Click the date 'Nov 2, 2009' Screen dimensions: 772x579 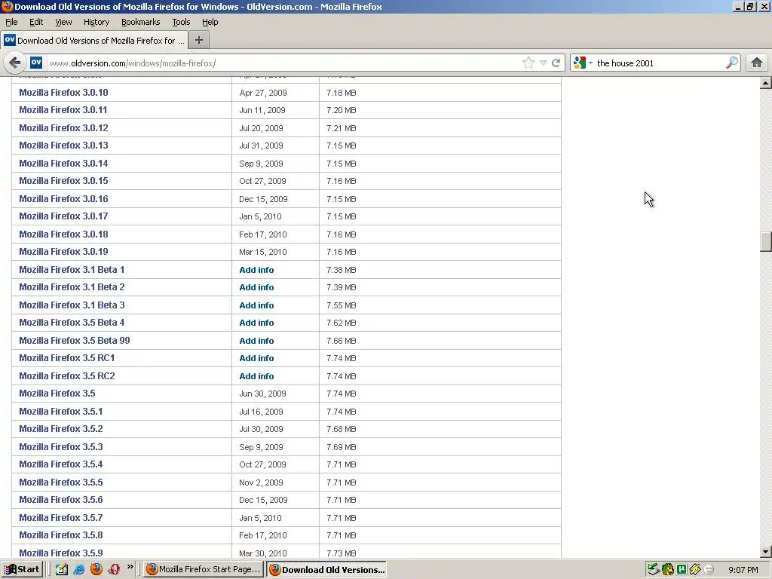pyautogui.click(x=261, y=482)
